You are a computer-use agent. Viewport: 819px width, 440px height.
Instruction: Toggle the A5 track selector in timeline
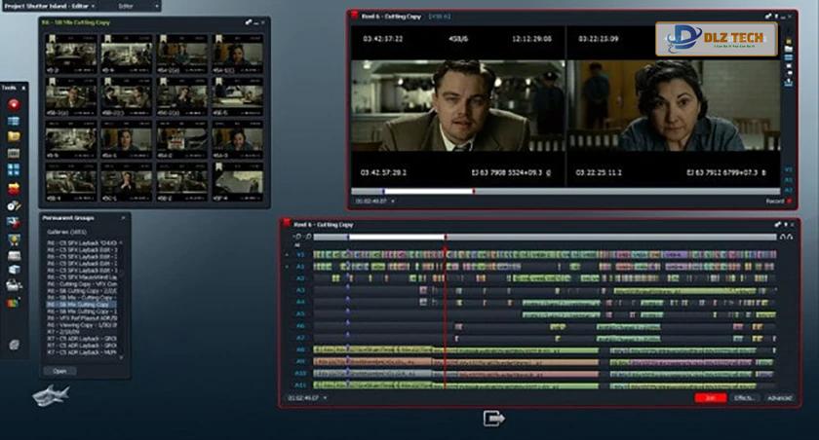(300, 313)
